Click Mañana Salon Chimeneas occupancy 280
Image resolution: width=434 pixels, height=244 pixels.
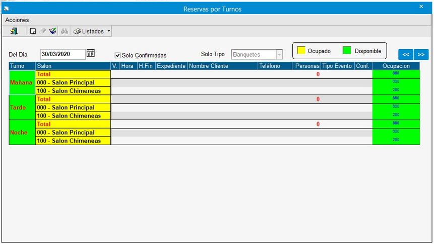[396, 91]
